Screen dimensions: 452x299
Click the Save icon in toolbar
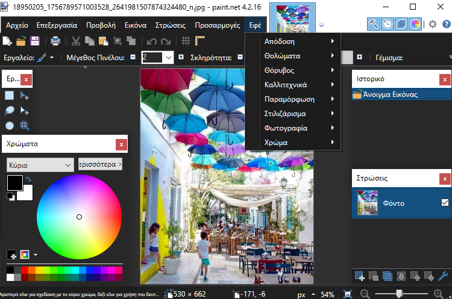(x=34, y=41)
